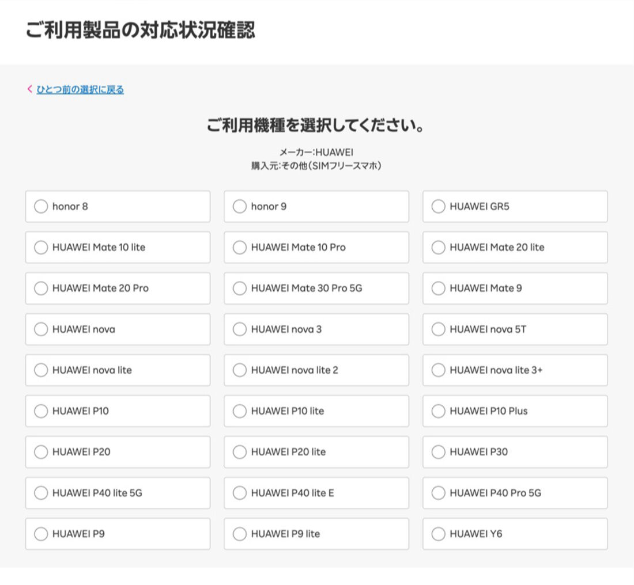634x585 pixels.
Task: Click the 購入元:その他(SIMフリースマホ) text
Action: coord(316,166)
